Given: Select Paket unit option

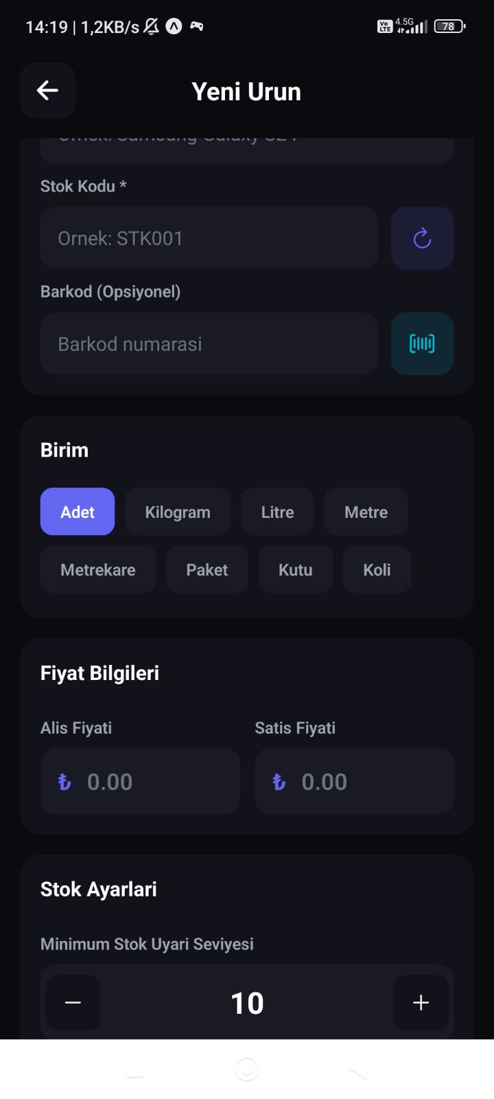Looking at the screenshot, I should point(207,569).
